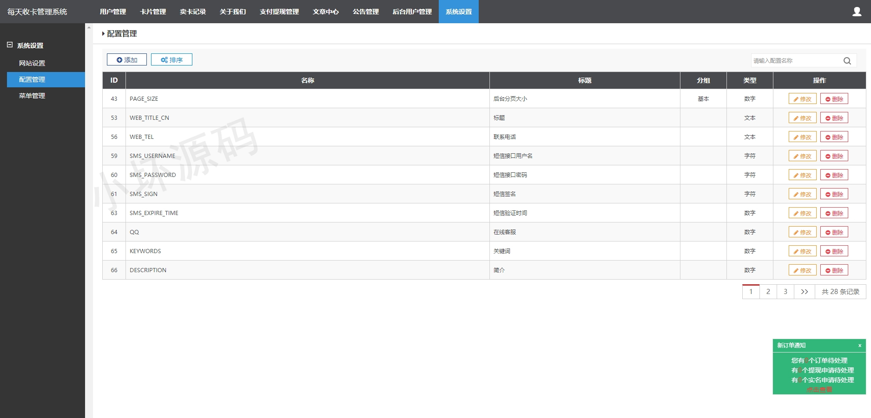Delete the WEB_TITLE_CN row
This screenshot has width=871, height=418.
(834, 118)
